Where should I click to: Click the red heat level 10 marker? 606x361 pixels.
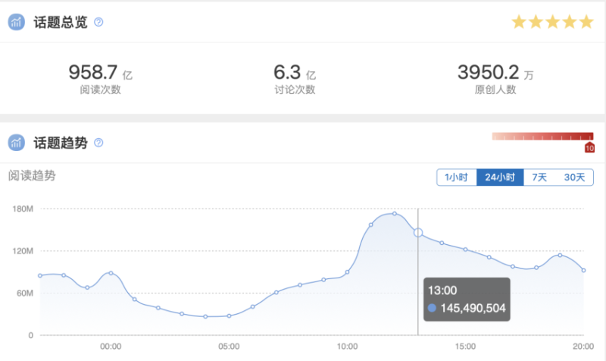(589, 147)
